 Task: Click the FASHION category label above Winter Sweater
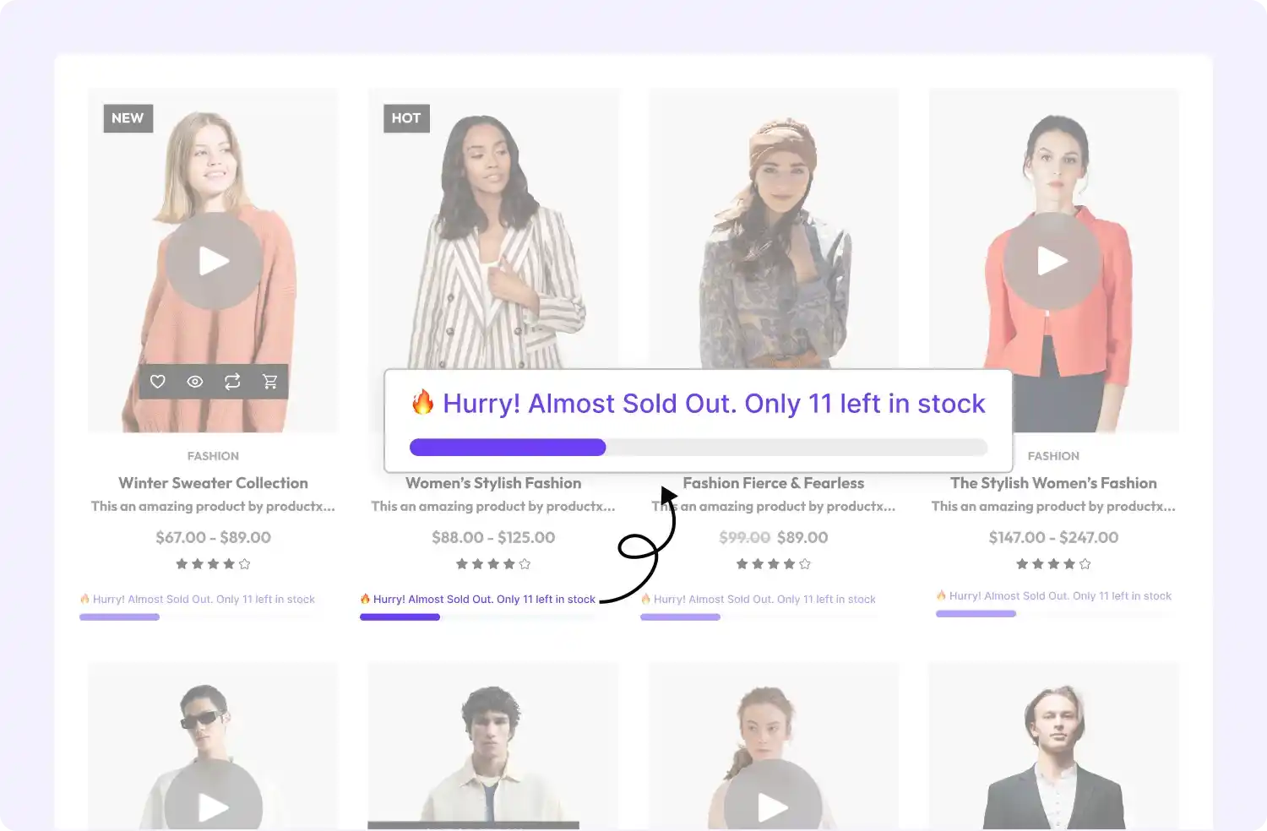212,456
